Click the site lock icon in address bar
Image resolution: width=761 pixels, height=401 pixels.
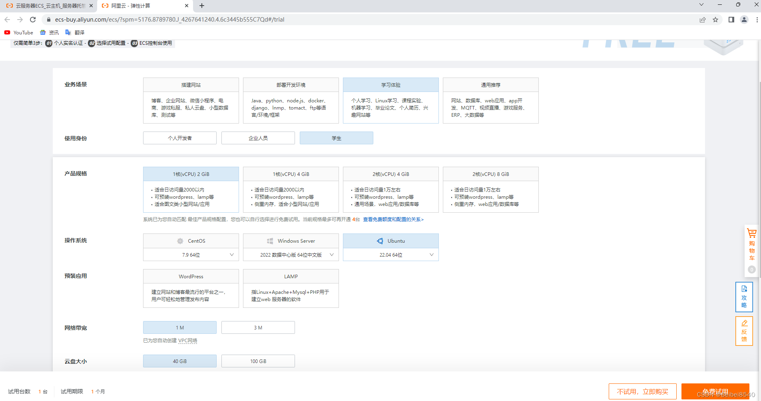[x=49, y=20]
